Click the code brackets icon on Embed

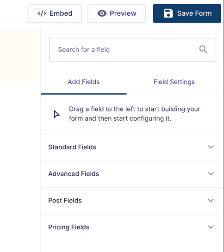click(42, 13)
